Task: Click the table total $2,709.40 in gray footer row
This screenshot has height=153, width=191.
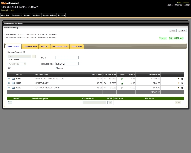Action: 156,92
